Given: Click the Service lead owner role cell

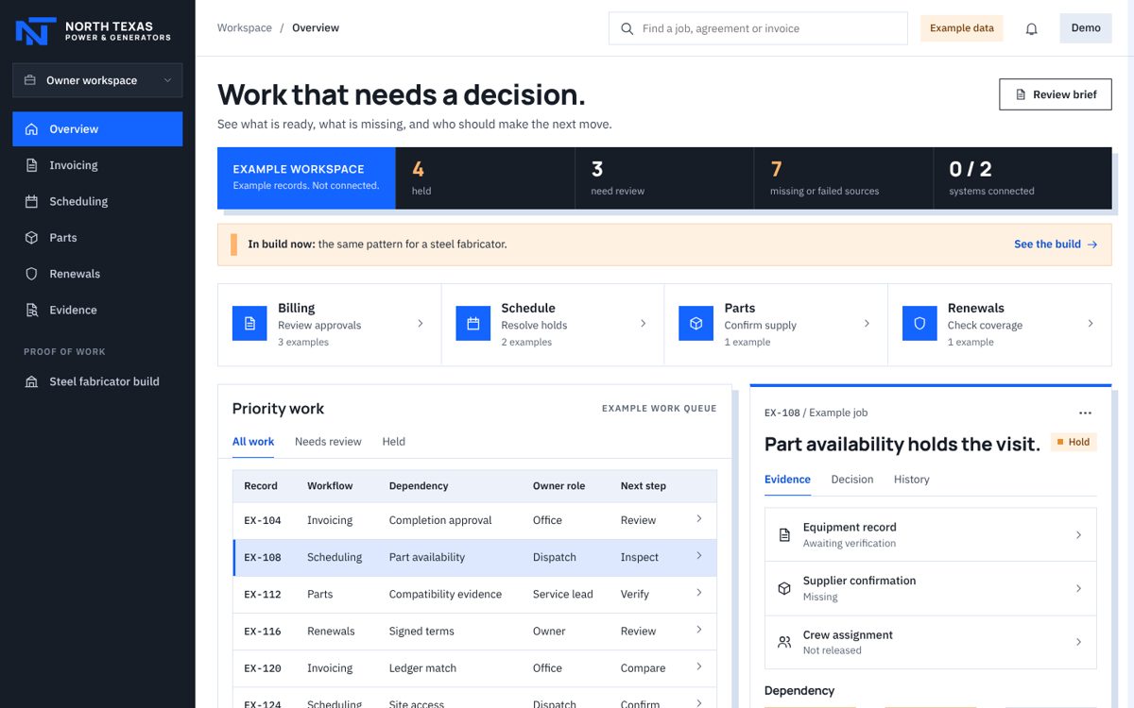Looking at the screenshot, I should [563, 595].
